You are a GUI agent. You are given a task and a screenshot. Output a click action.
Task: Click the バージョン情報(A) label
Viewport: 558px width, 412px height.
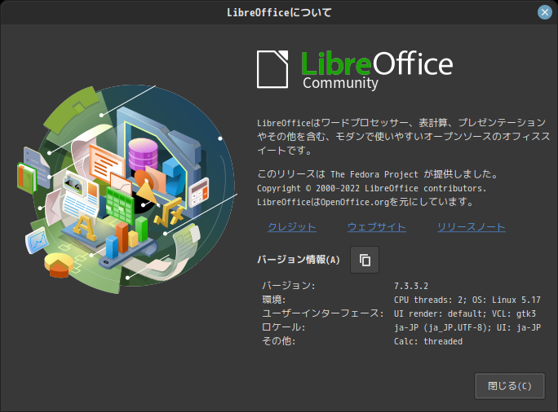click(299, 260)
